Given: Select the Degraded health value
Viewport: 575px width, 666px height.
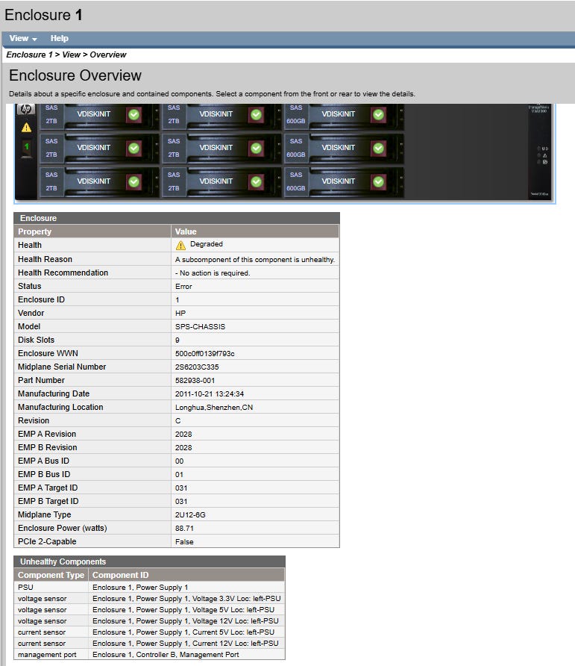Looking at the screenshot, I should (207, 244).
